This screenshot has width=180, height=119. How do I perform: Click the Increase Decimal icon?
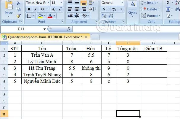pyautogui.click(x=104, y=16)
